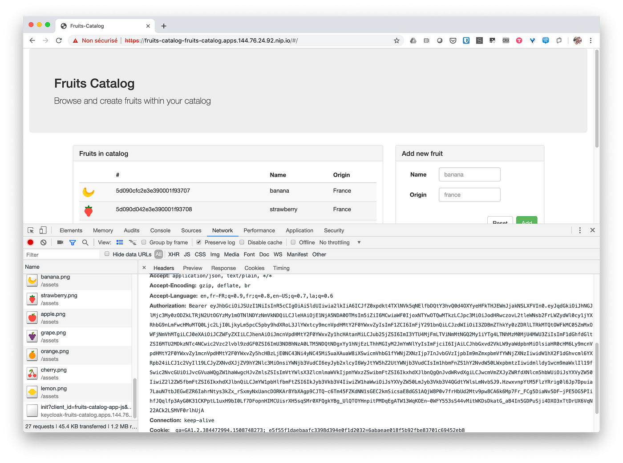
Task: Clear all captured network requests
Action: tap(43, 242)
